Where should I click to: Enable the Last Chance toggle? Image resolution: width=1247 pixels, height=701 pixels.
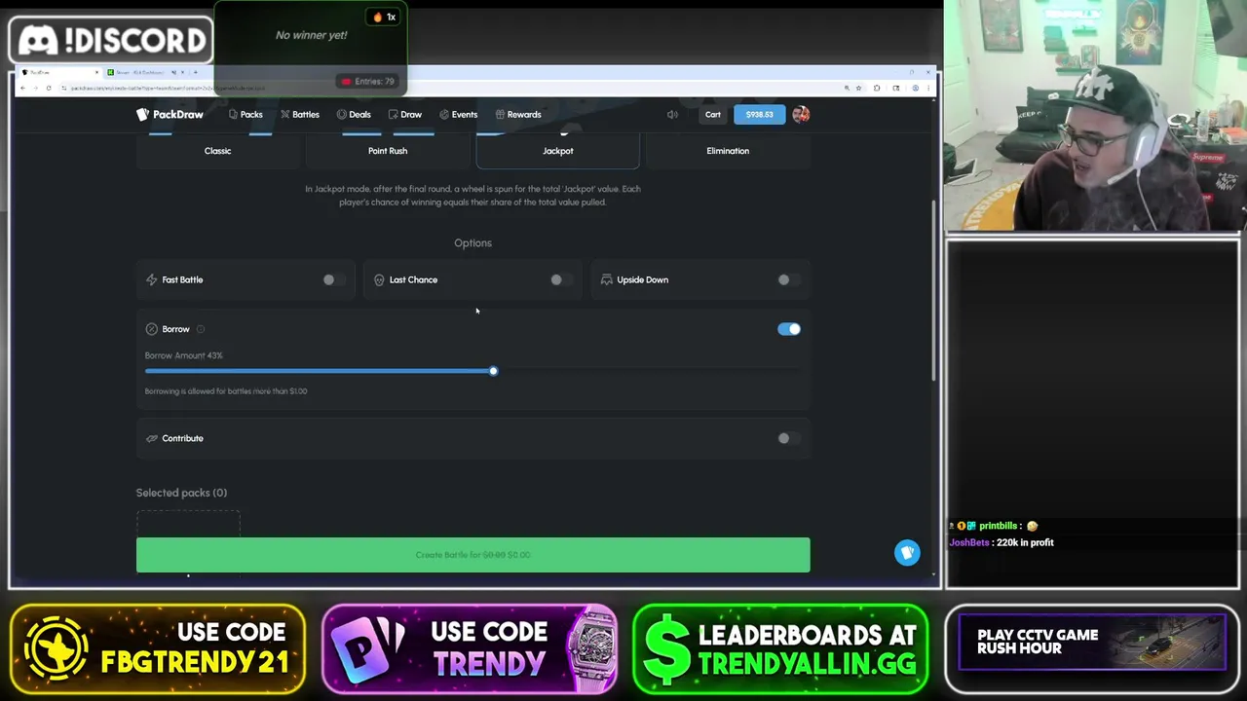pos(559,279)
